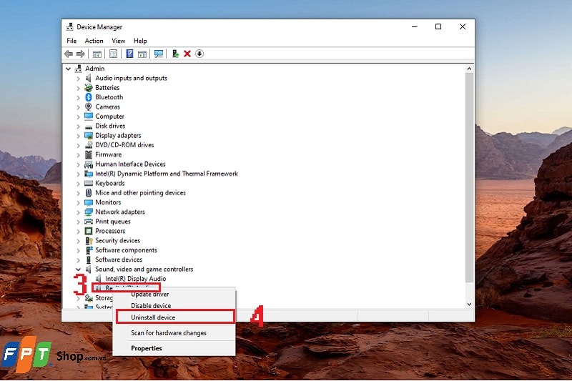The image size is (572, 381).
Task: Click the Show/Hide console tree icon
Action: click(x=97, y=54)
